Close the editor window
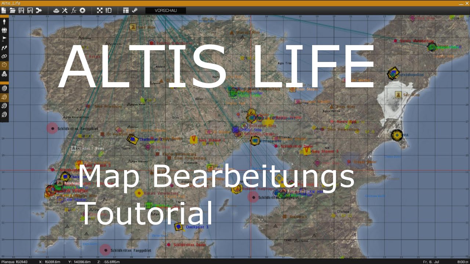Screen dimensions: 470x264 click(466, 3)
